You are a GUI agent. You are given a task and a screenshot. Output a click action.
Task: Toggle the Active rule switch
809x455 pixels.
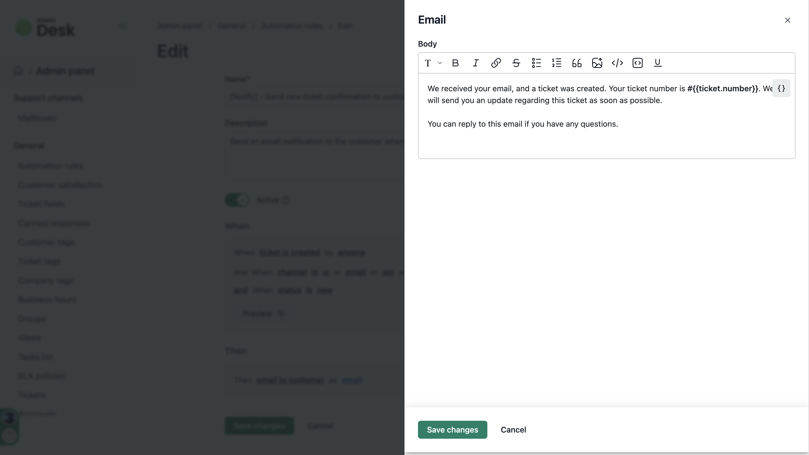237,200
